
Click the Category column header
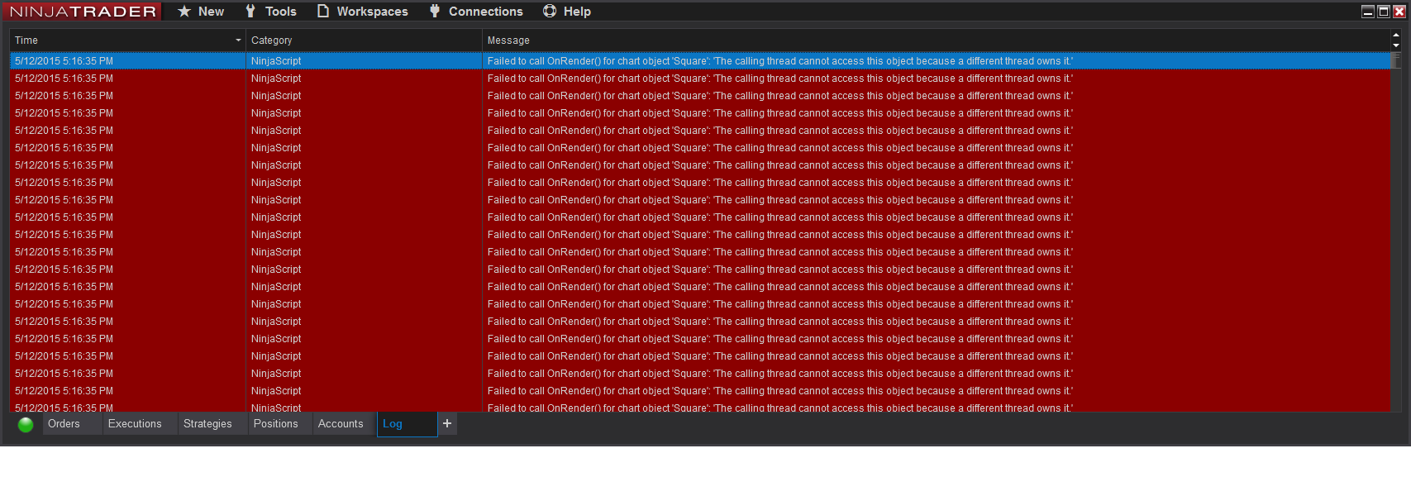click(364, 41)
